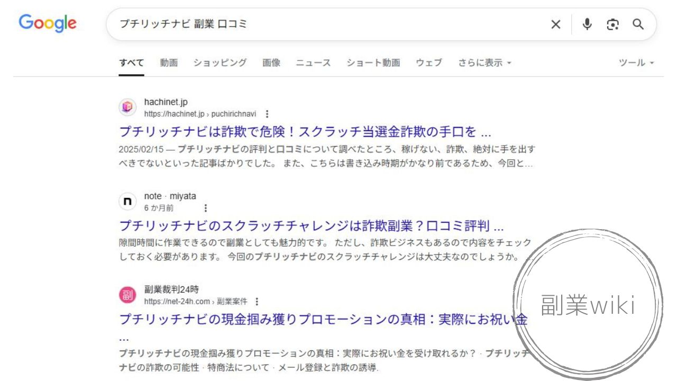This screenshot has height=381, width=677.
Task: Expand the さらに表示 dropdown
Action: tap(485, 62)
